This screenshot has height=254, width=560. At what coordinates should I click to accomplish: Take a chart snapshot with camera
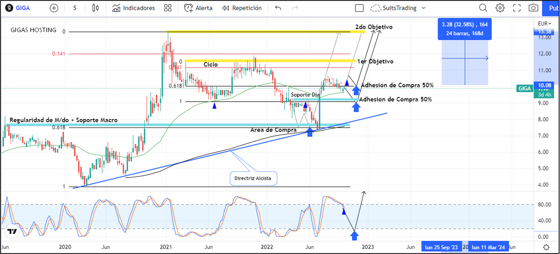click(x=533, y=8)
